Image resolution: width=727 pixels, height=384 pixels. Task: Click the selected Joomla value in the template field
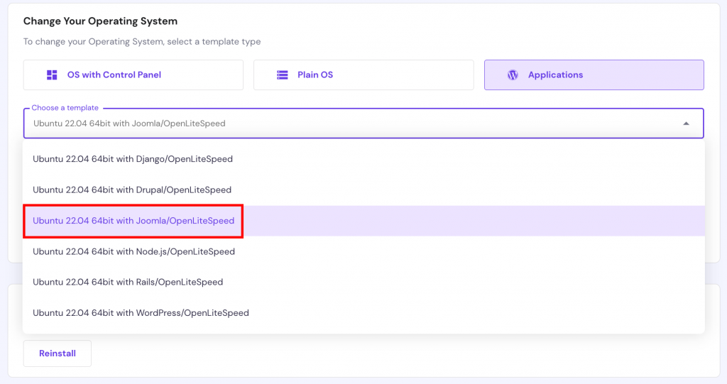click(129, 124)
